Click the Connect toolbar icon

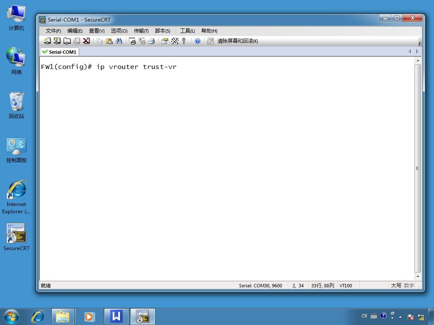47,41
